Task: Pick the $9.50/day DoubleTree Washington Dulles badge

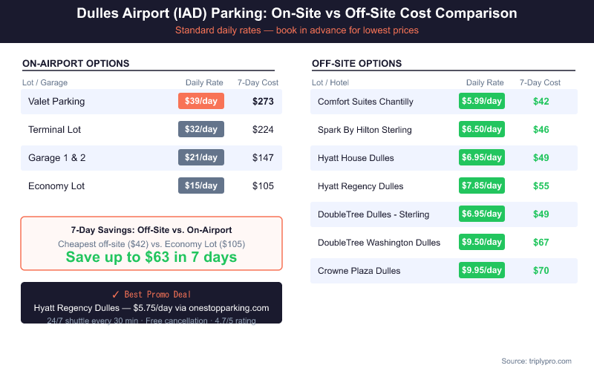Action: [482, 242]
